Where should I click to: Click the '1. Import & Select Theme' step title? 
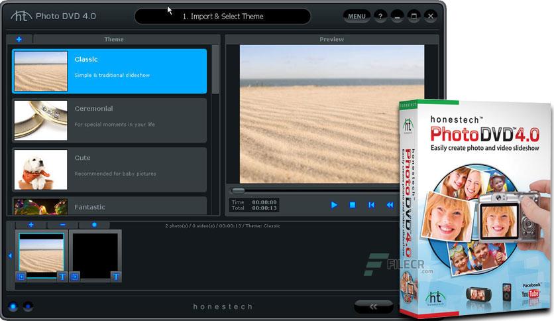coord(223,17)
